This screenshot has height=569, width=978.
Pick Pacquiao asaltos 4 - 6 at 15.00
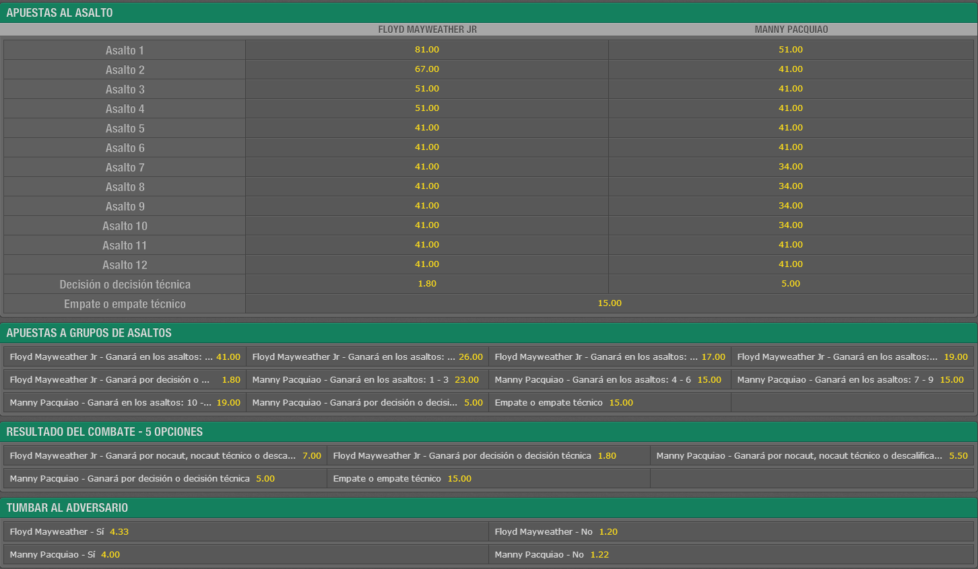(x=610, y=380)
